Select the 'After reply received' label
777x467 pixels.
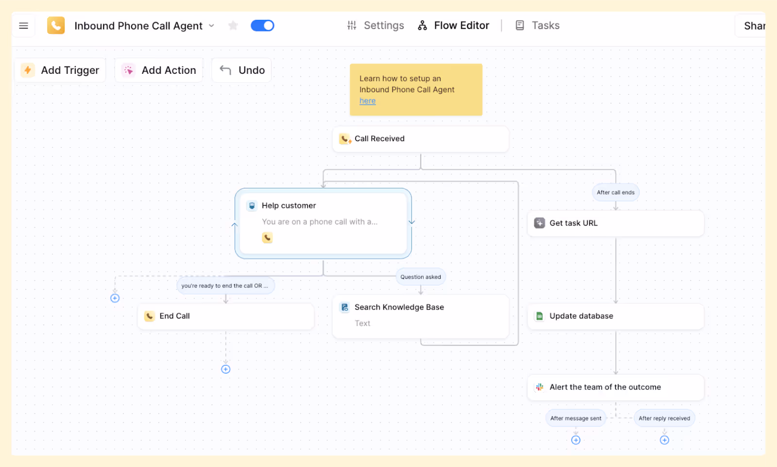point(664,418)
